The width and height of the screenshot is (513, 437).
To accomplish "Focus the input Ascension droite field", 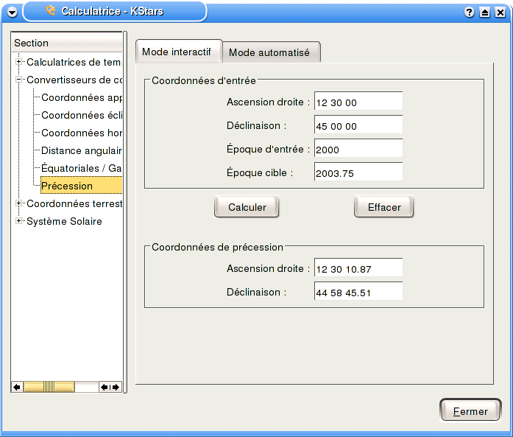I will (x=358, y=102).
